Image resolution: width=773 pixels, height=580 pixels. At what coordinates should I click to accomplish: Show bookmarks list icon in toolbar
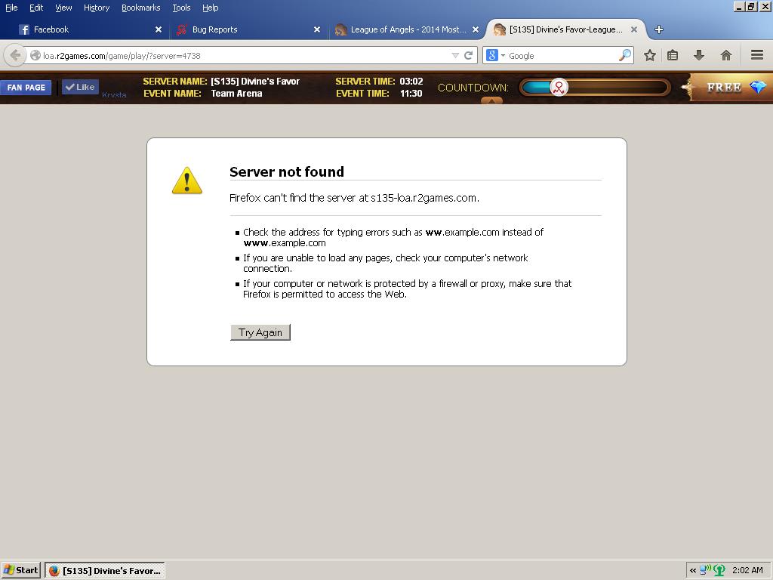pyautogui.click(x=673, y=55)
